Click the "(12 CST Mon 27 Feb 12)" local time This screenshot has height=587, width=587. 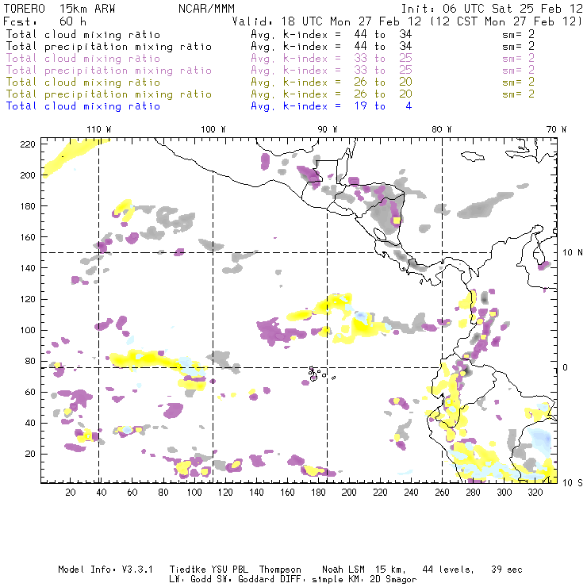[x=506, y=21]
